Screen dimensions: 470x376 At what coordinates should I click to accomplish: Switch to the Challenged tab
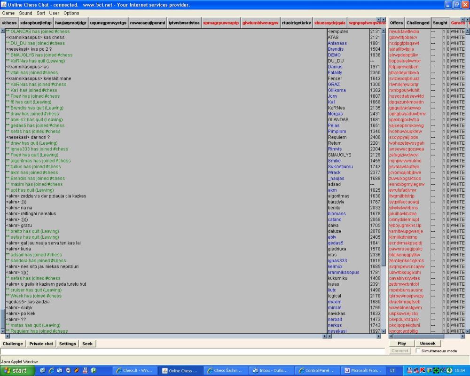pos(417,23)
